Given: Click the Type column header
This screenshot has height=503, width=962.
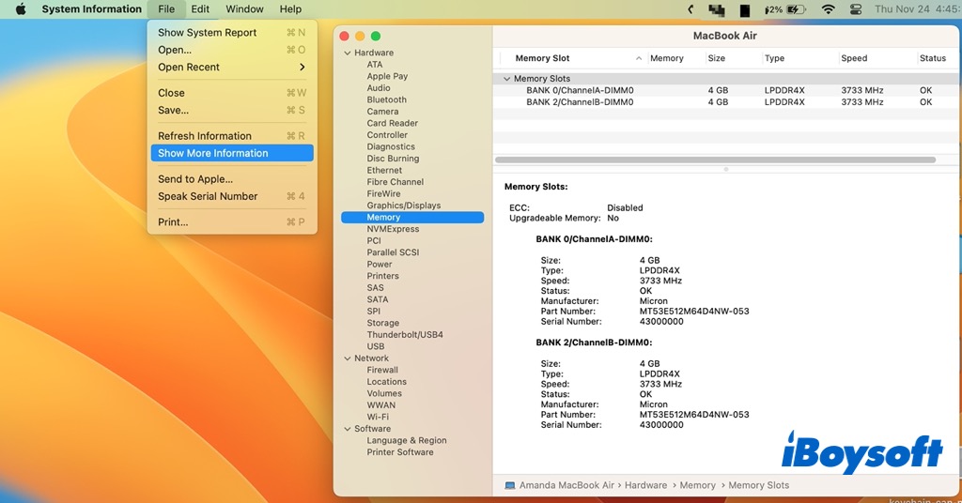Looking at the screenshot, I should tap(774, 58).
